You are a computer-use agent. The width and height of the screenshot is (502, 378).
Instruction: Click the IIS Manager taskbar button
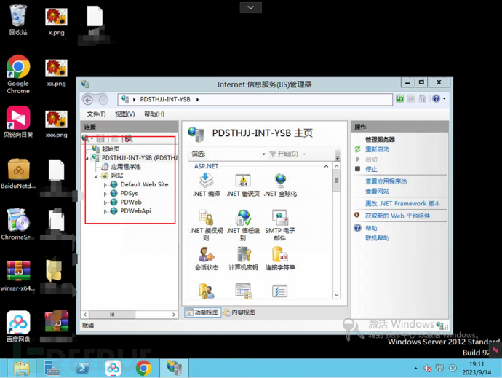174,368
